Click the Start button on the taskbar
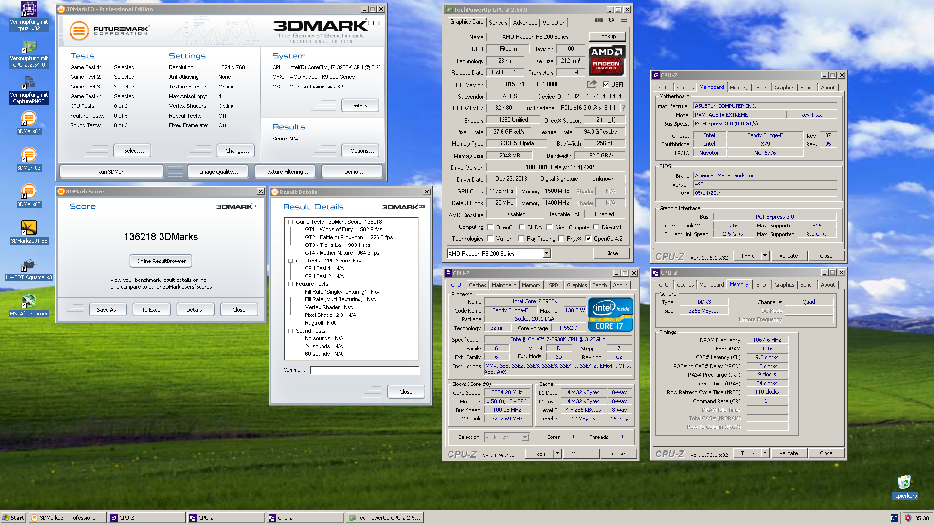 (14, 518)
